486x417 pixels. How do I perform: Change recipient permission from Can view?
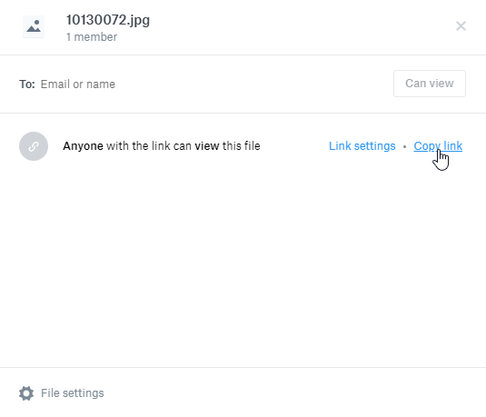pyautogui.click(x=430, y=84)
